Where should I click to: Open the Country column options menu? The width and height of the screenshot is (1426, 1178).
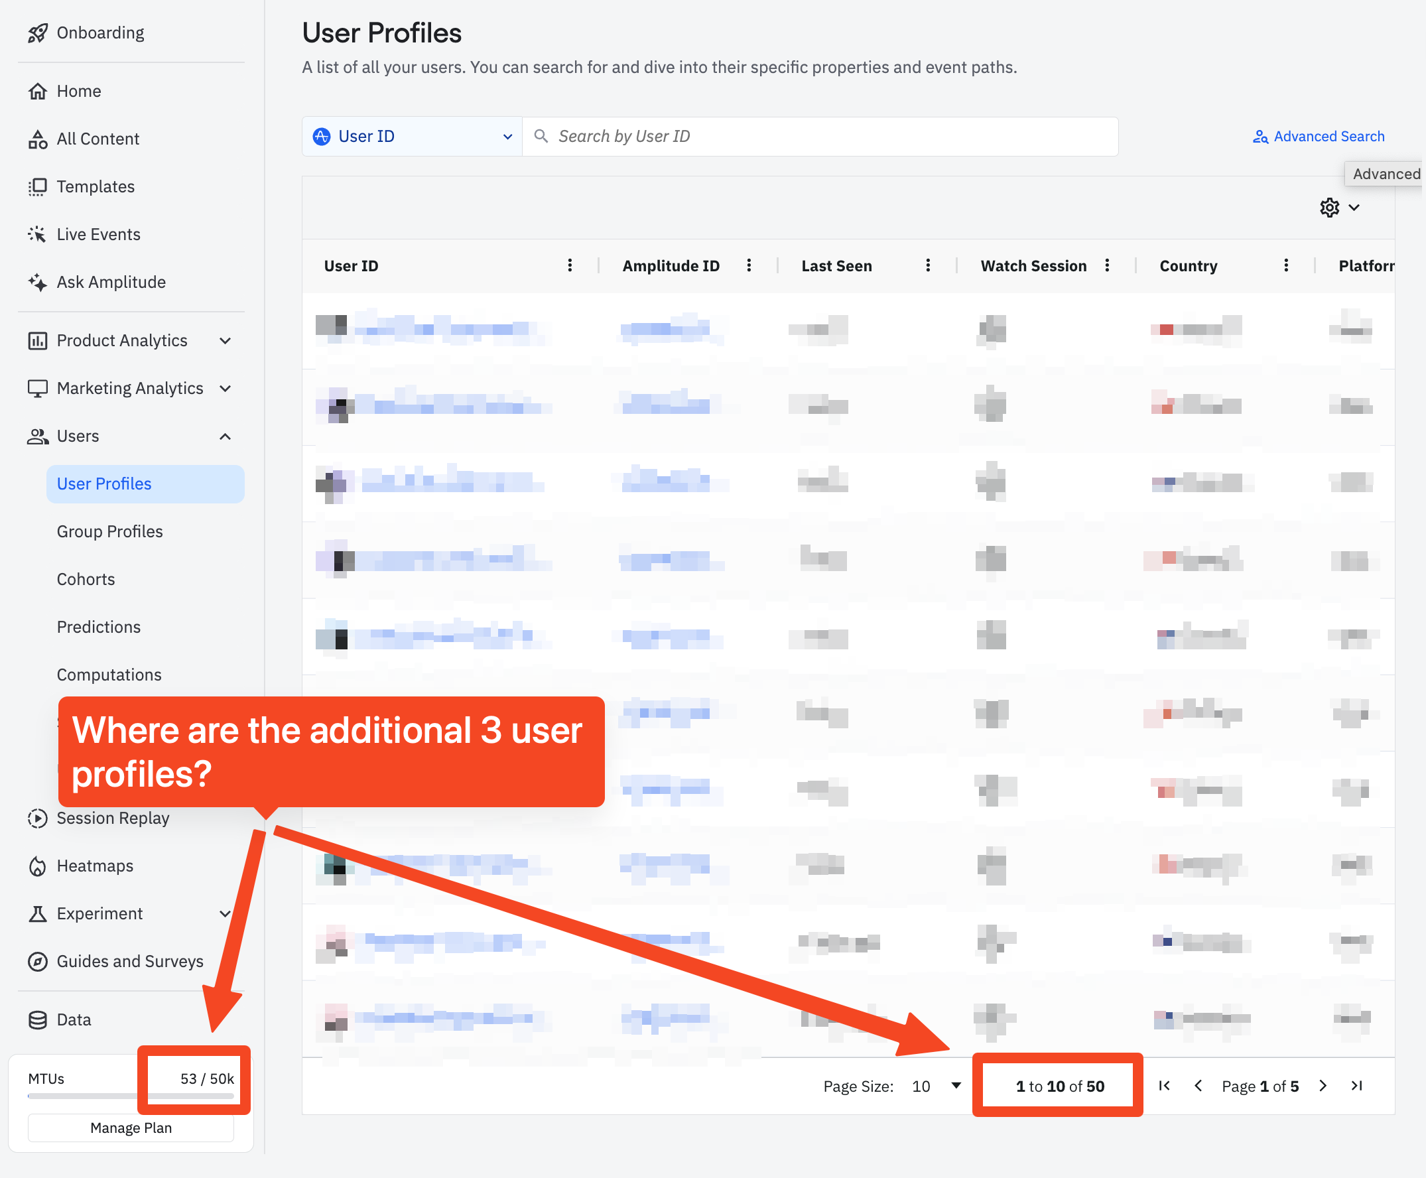pyautogui.click(x=1286, y=265)
